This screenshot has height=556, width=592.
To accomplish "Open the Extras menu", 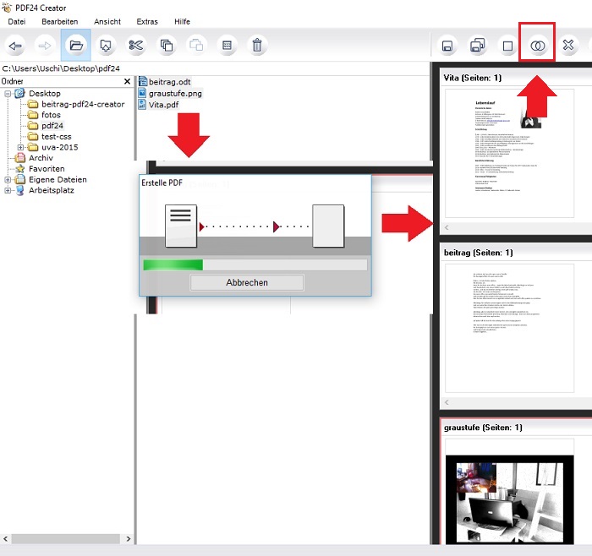I will 147,21.
